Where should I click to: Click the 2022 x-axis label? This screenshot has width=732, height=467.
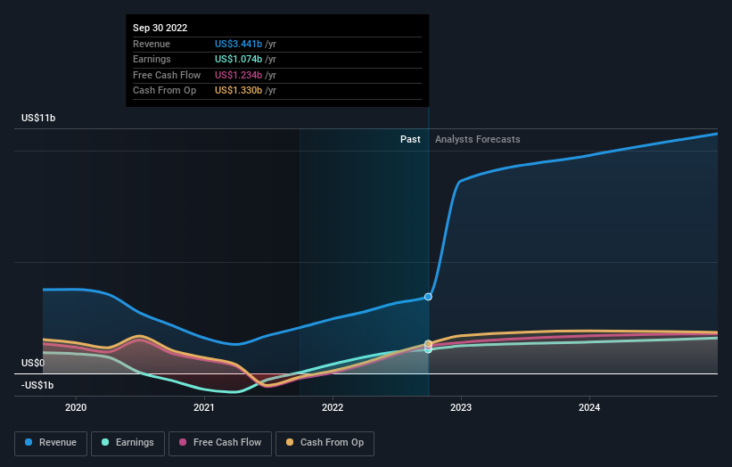[333, 407]
